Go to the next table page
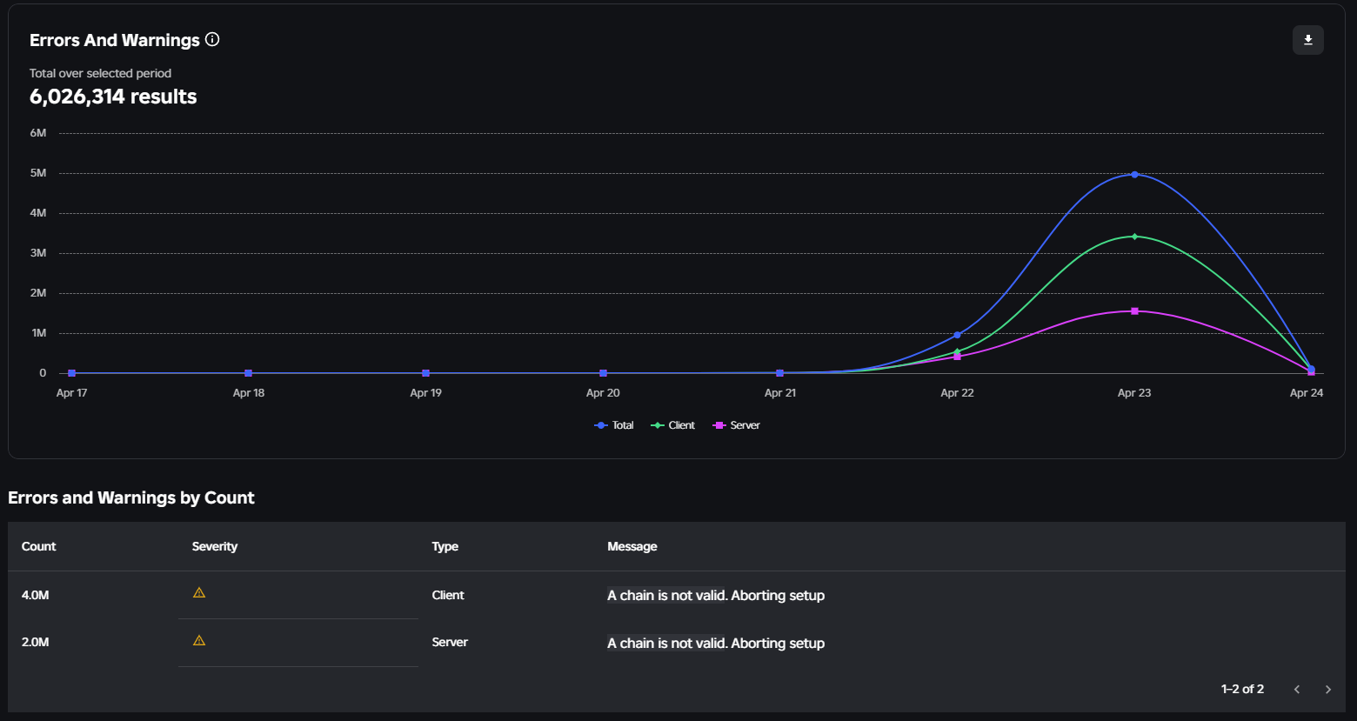 click(1328, 689)
